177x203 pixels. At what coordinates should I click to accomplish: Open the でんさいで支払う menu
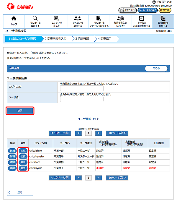[x=57, y=21]
